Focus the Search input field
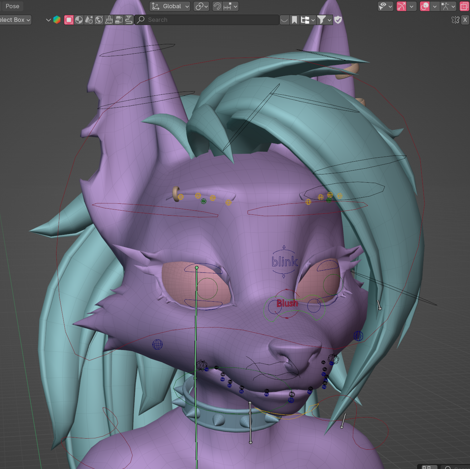The width and height of the screenshot is (470, 469). [207, 20]
